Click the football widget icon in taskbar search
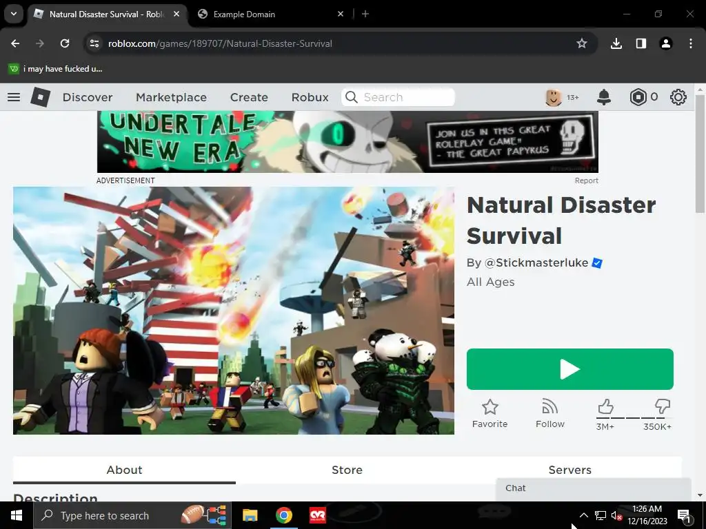Image resolution: width=706 pixels, height=529 pixels. click(192, 514)
